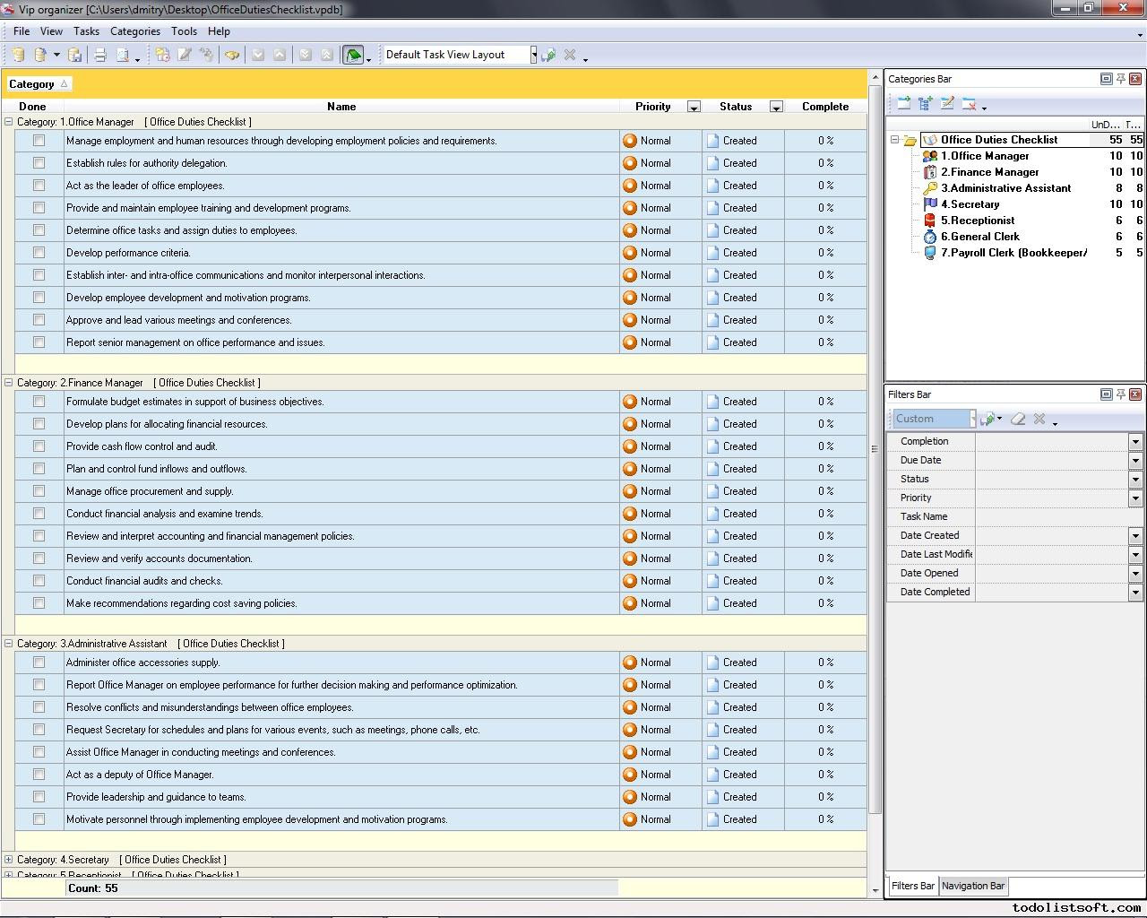This screenshot has width=1147, height=918.
Task: Click the Category grouping header button
Action: [39, 84]
